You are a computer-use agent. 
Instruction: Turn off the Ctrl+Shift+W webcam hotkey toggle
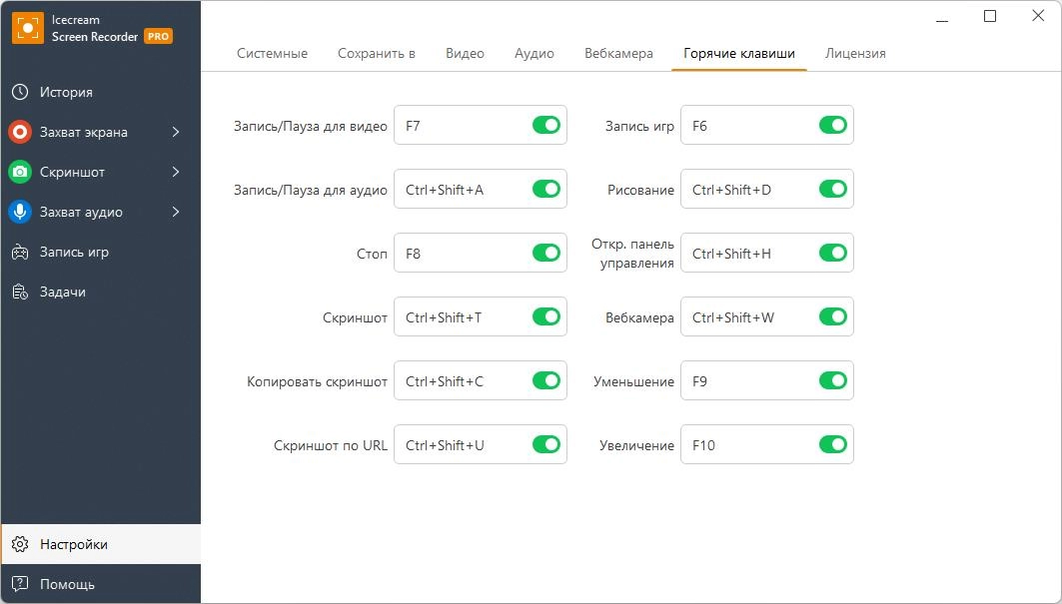[832, 317]
